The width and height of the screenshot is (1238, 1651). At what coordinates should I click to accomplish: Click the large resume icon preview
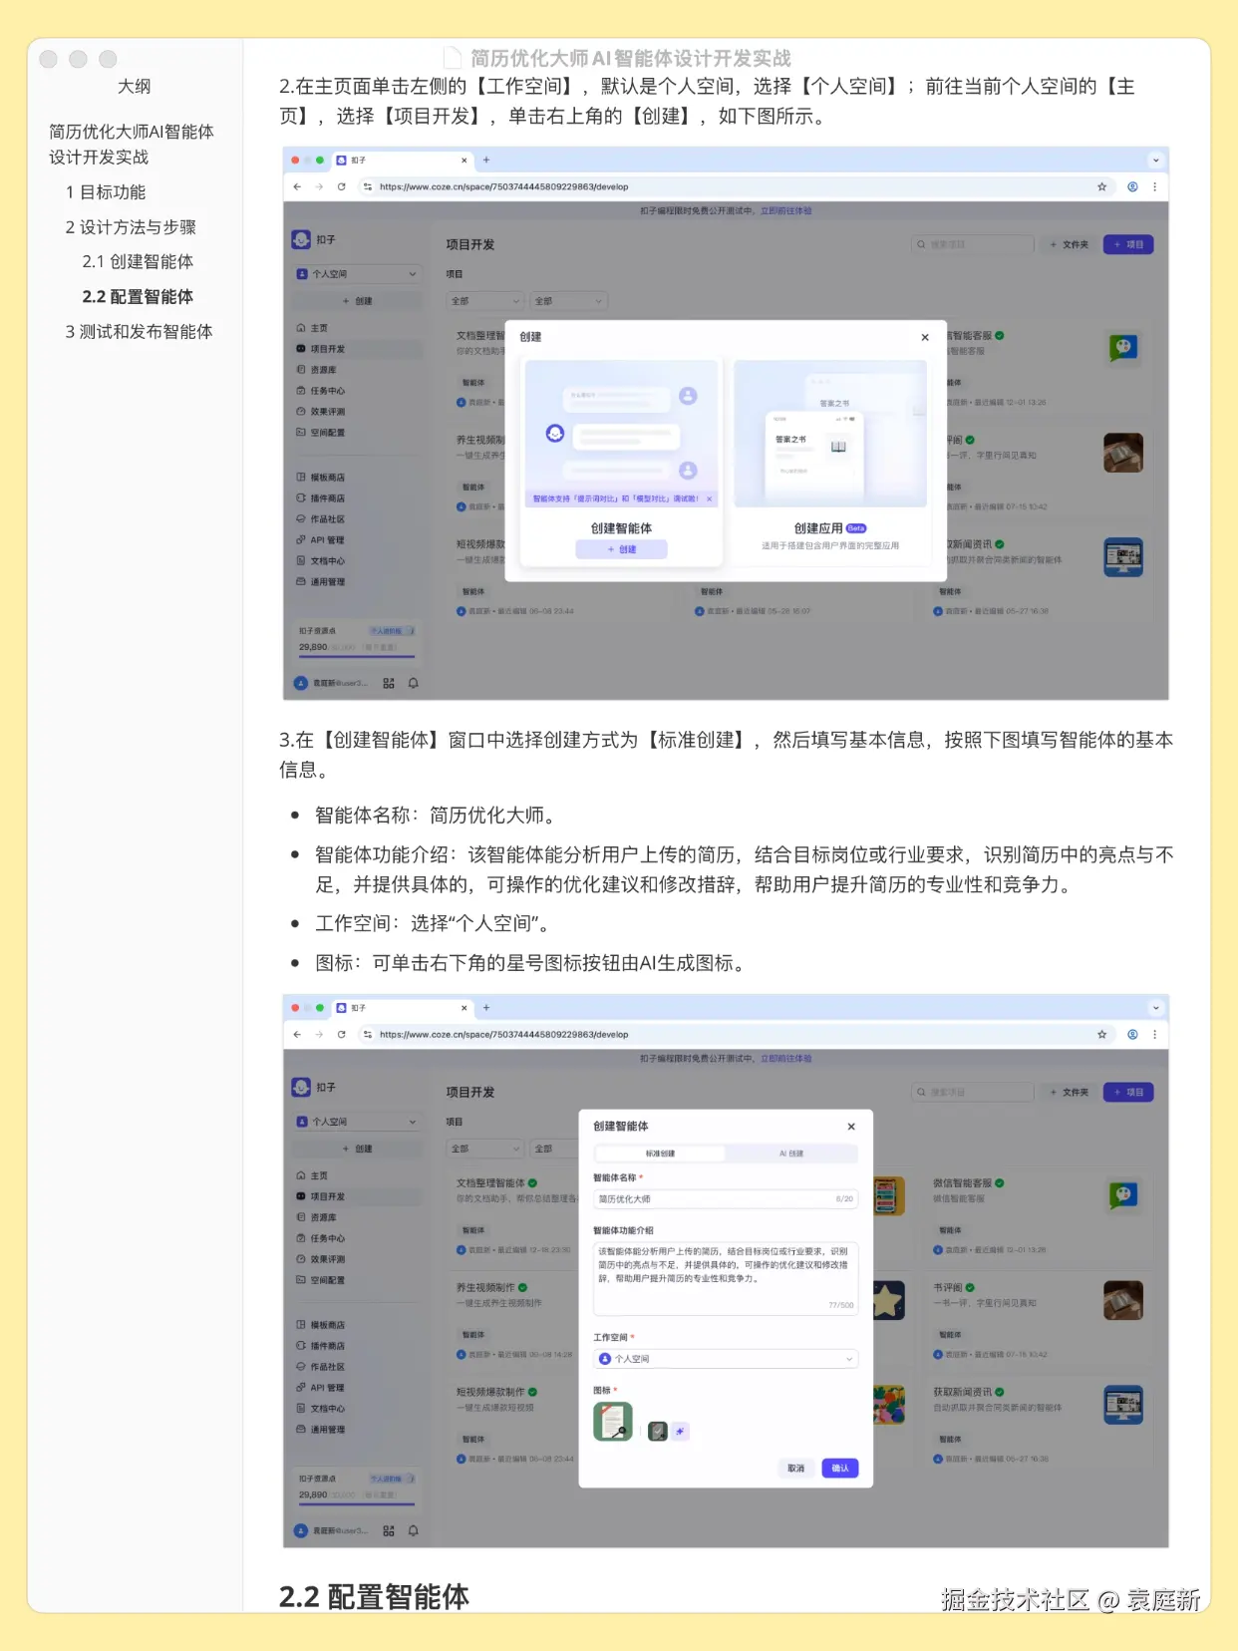pos(613,1422)
